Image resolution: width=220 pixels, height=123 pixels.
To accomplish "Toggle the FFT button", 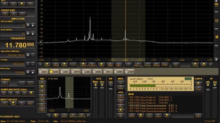I will coord(203,65).
